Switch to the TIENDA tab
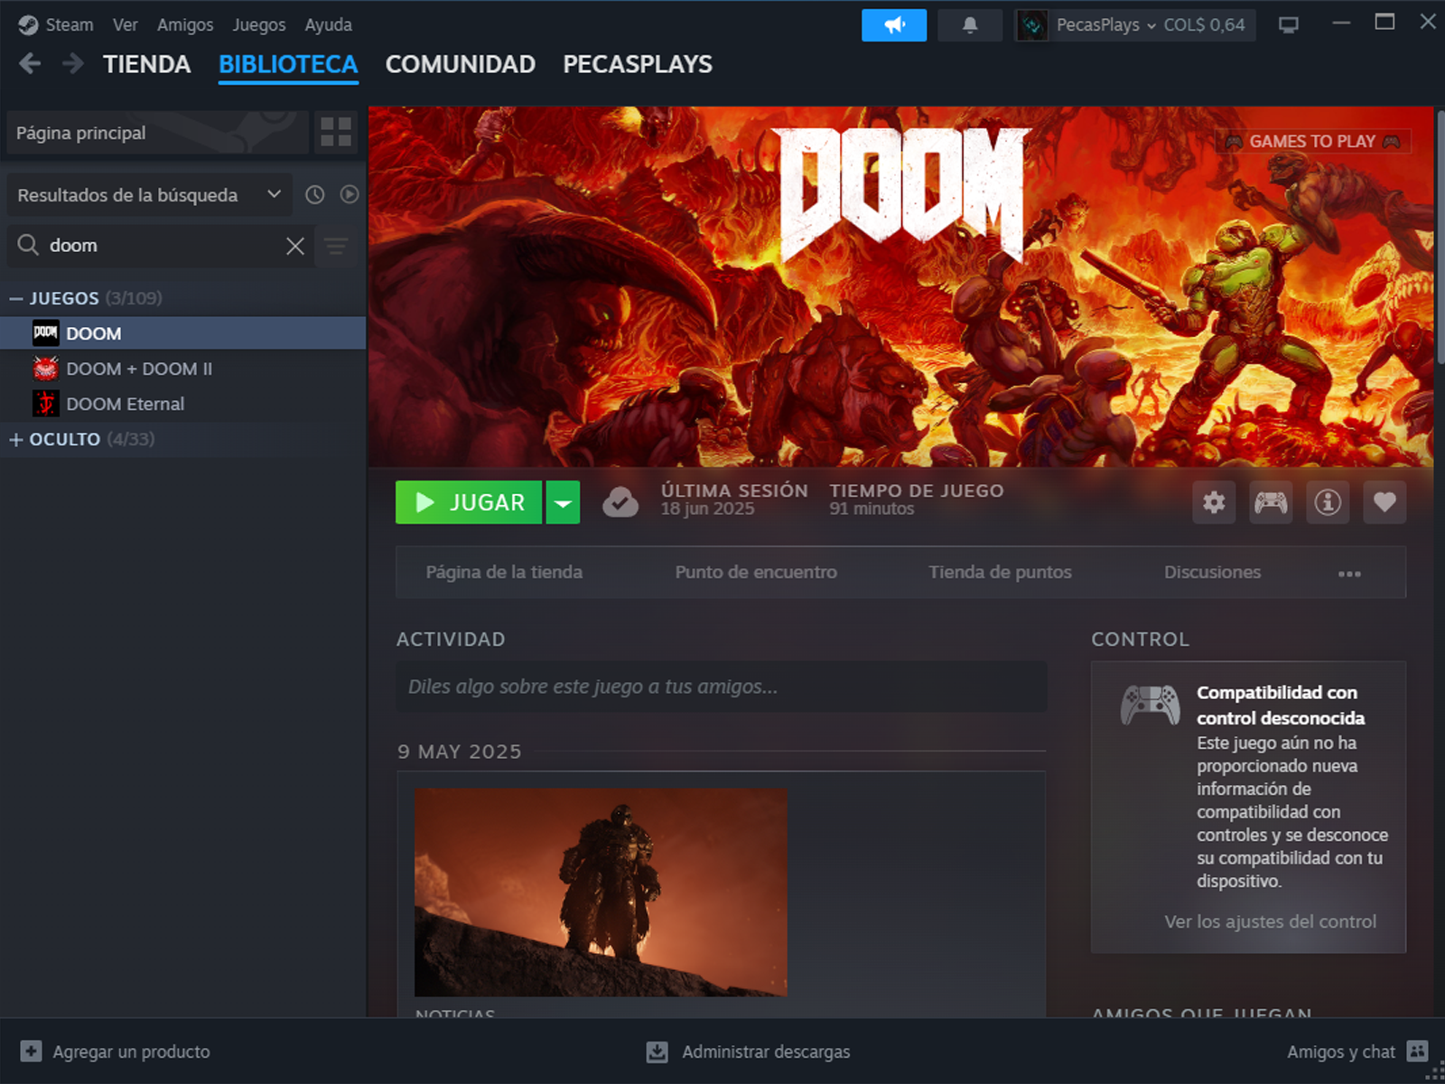The height and width of the screenshot is (1084, 1445). pyautogui.click(x=147, y=64)
